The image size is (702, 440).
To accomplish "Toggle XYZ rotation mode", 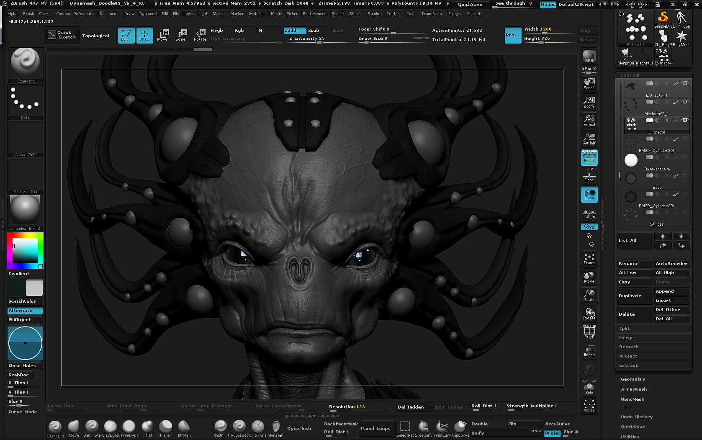I will click(589, 227).
